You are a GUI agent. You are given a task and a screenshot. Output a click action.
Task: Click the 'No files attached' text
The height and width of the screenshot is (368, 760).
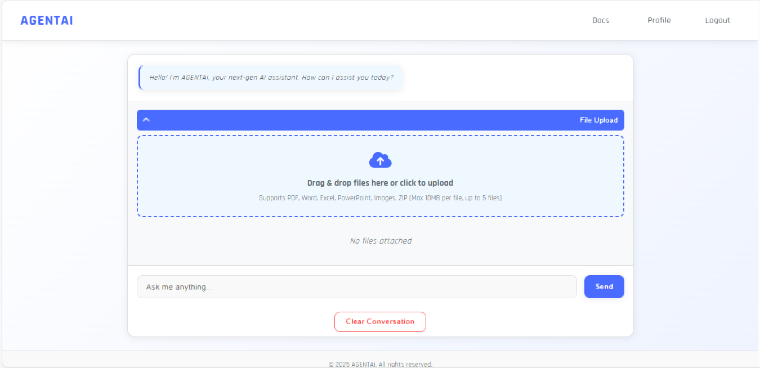coord(380,240)
